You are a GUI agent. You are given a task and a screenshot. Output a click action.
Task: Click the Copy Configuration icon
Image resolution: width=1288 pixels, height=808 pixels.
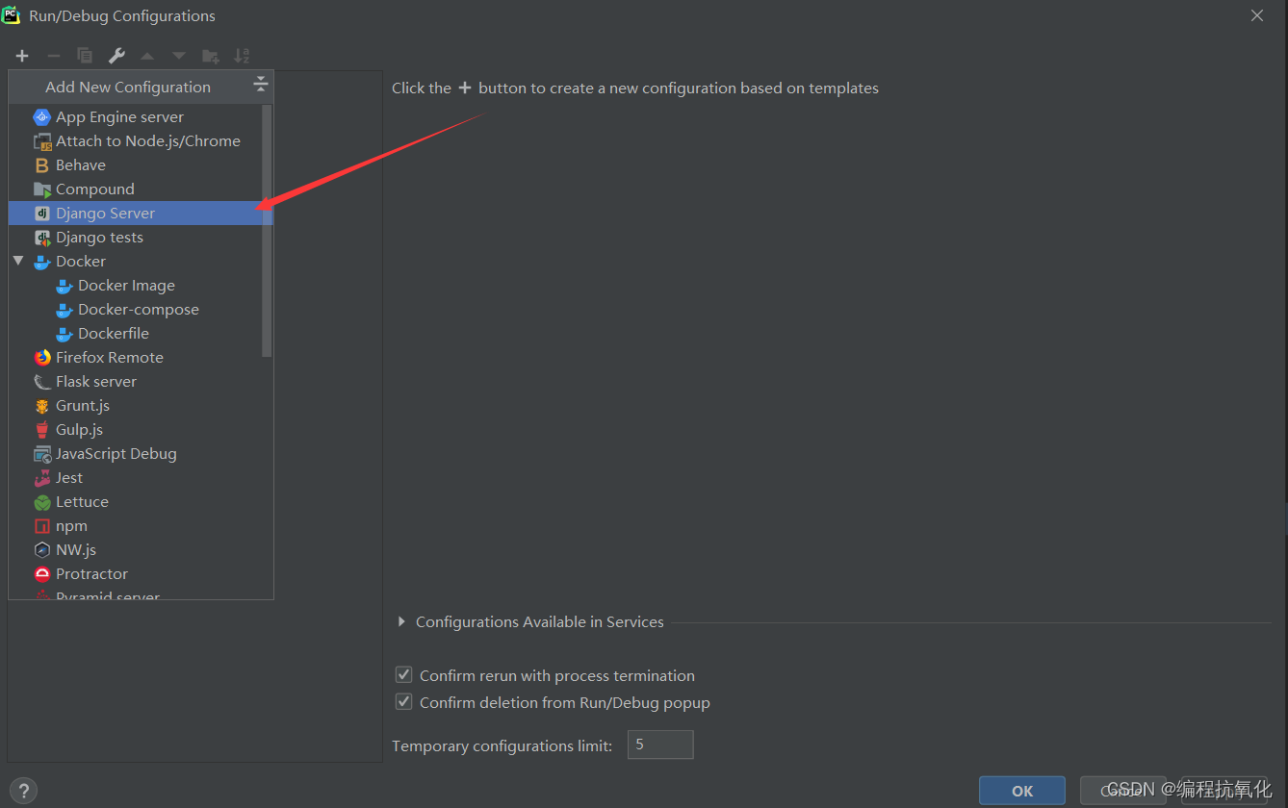[x=85, y=56]
